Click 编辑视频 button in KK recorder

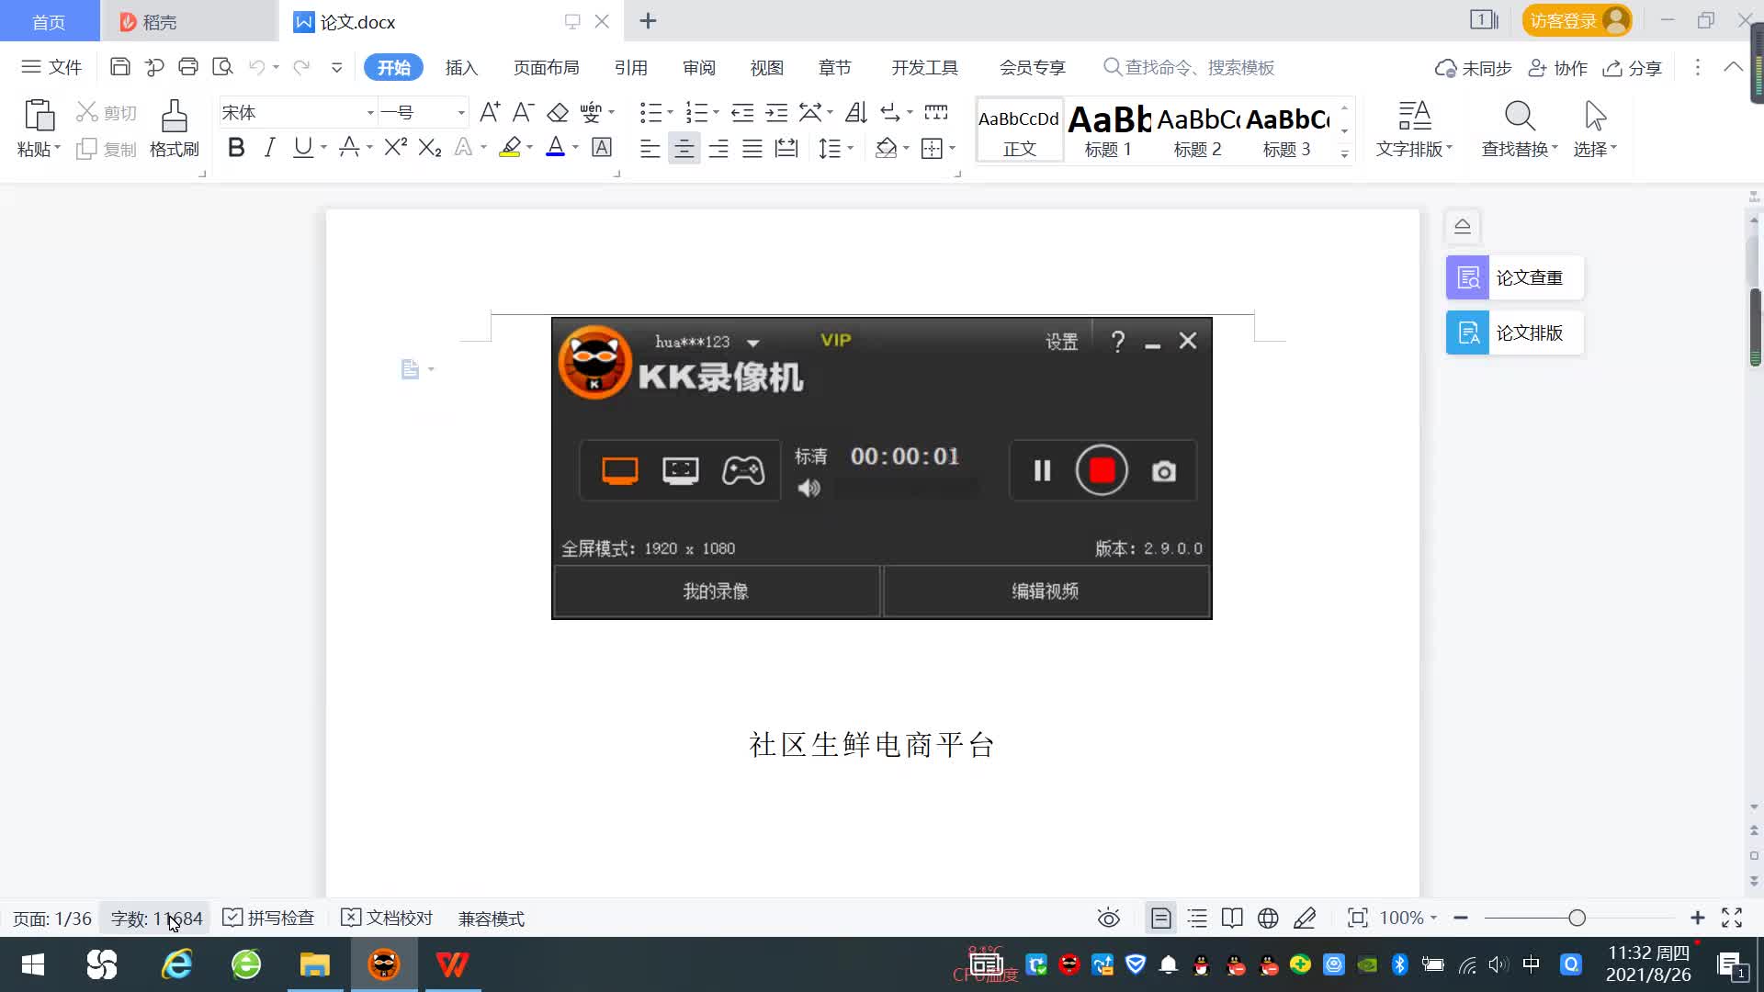point(1046,592)
